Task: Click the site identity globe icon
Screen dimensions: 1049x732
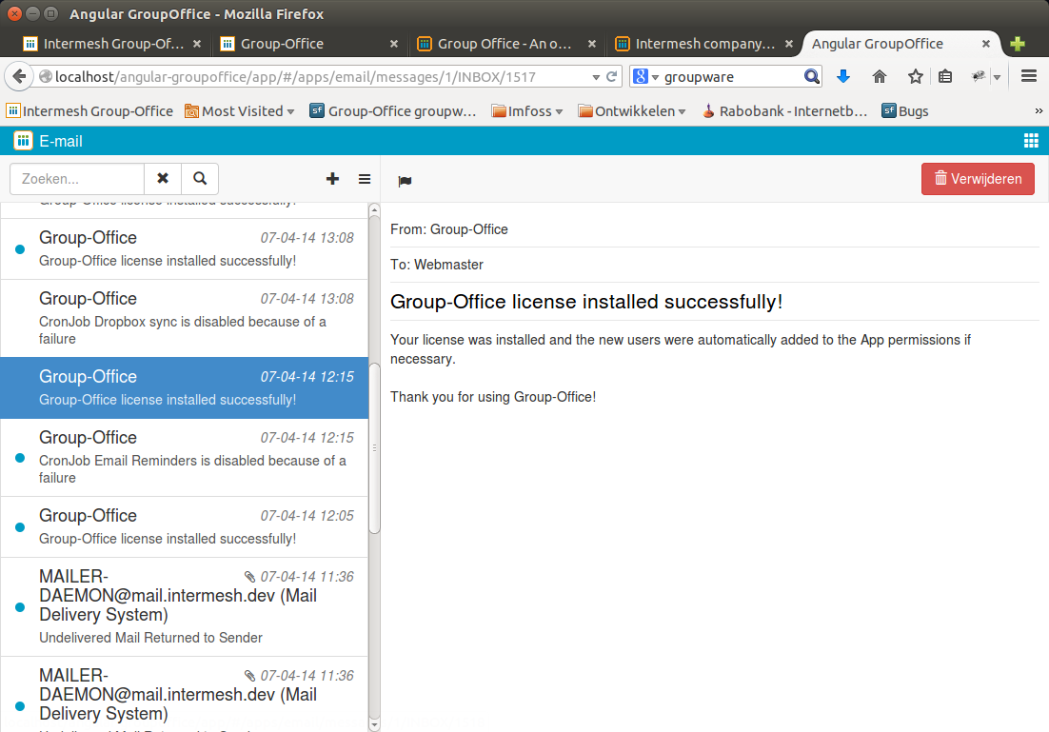Action: tap(46, 76)
